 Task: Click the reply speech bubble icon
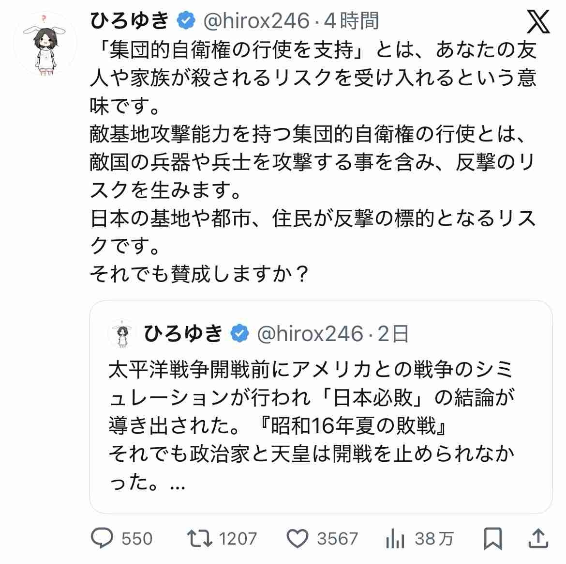[102, 538]
